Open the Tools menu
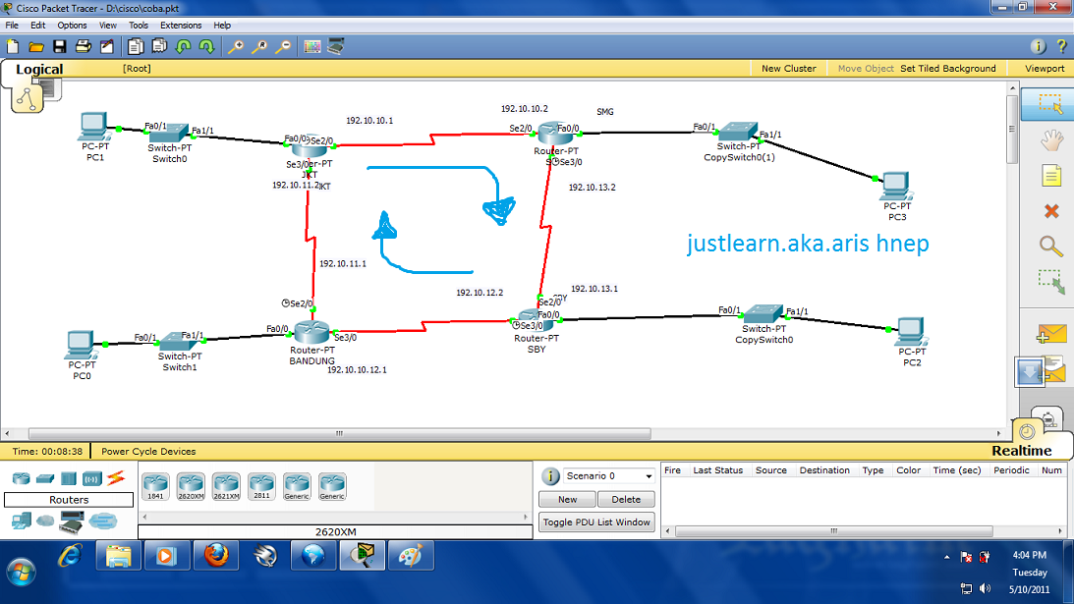The width and height of the screenshot is (1074, 604). pyautogui.click(x=138, y=26)
